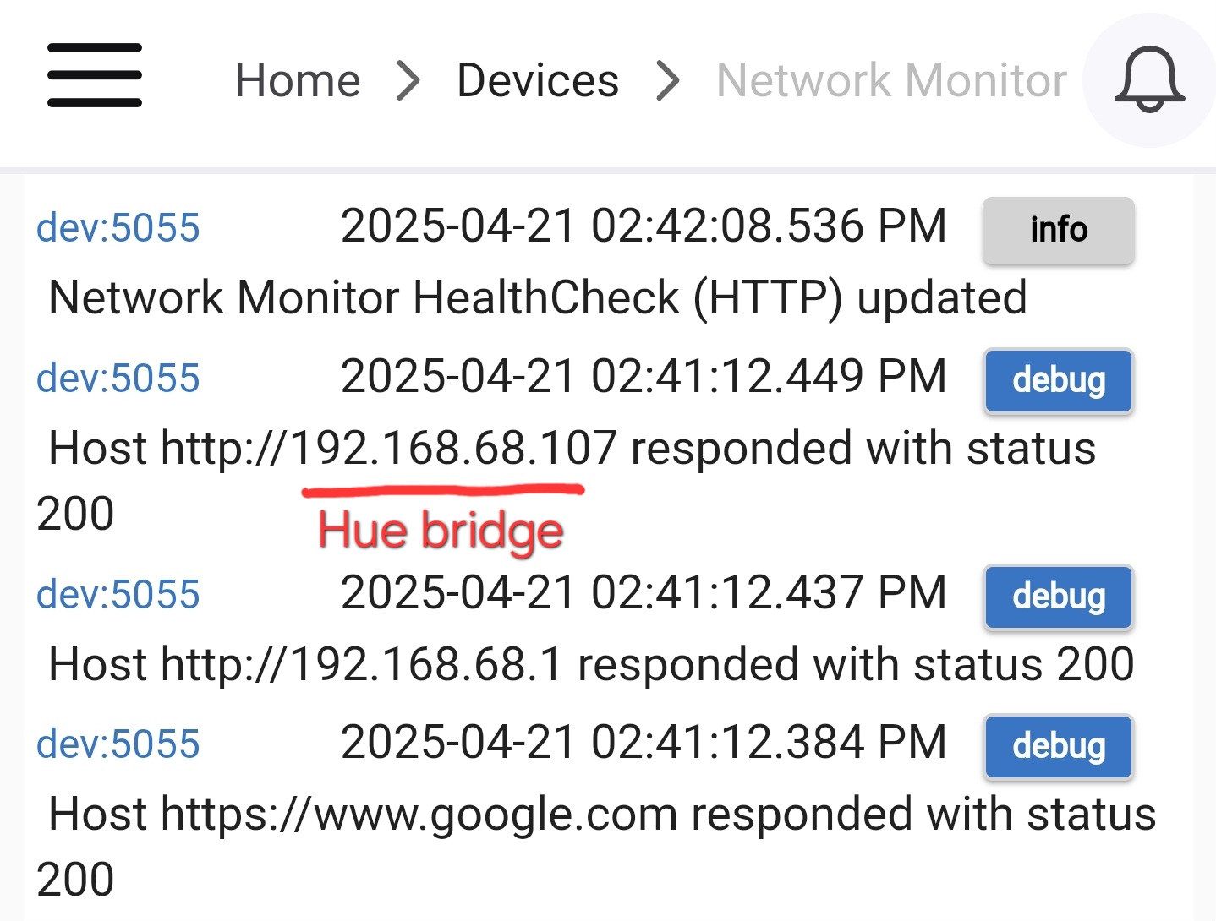Click the chevron between Home and Devices
1216x921 pixels.
click(408, 81)
